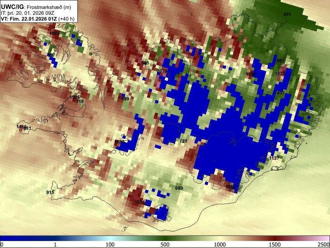Click the 725 value on the map
This screenshot has height=248, width=330.
(x=183, y=141)
